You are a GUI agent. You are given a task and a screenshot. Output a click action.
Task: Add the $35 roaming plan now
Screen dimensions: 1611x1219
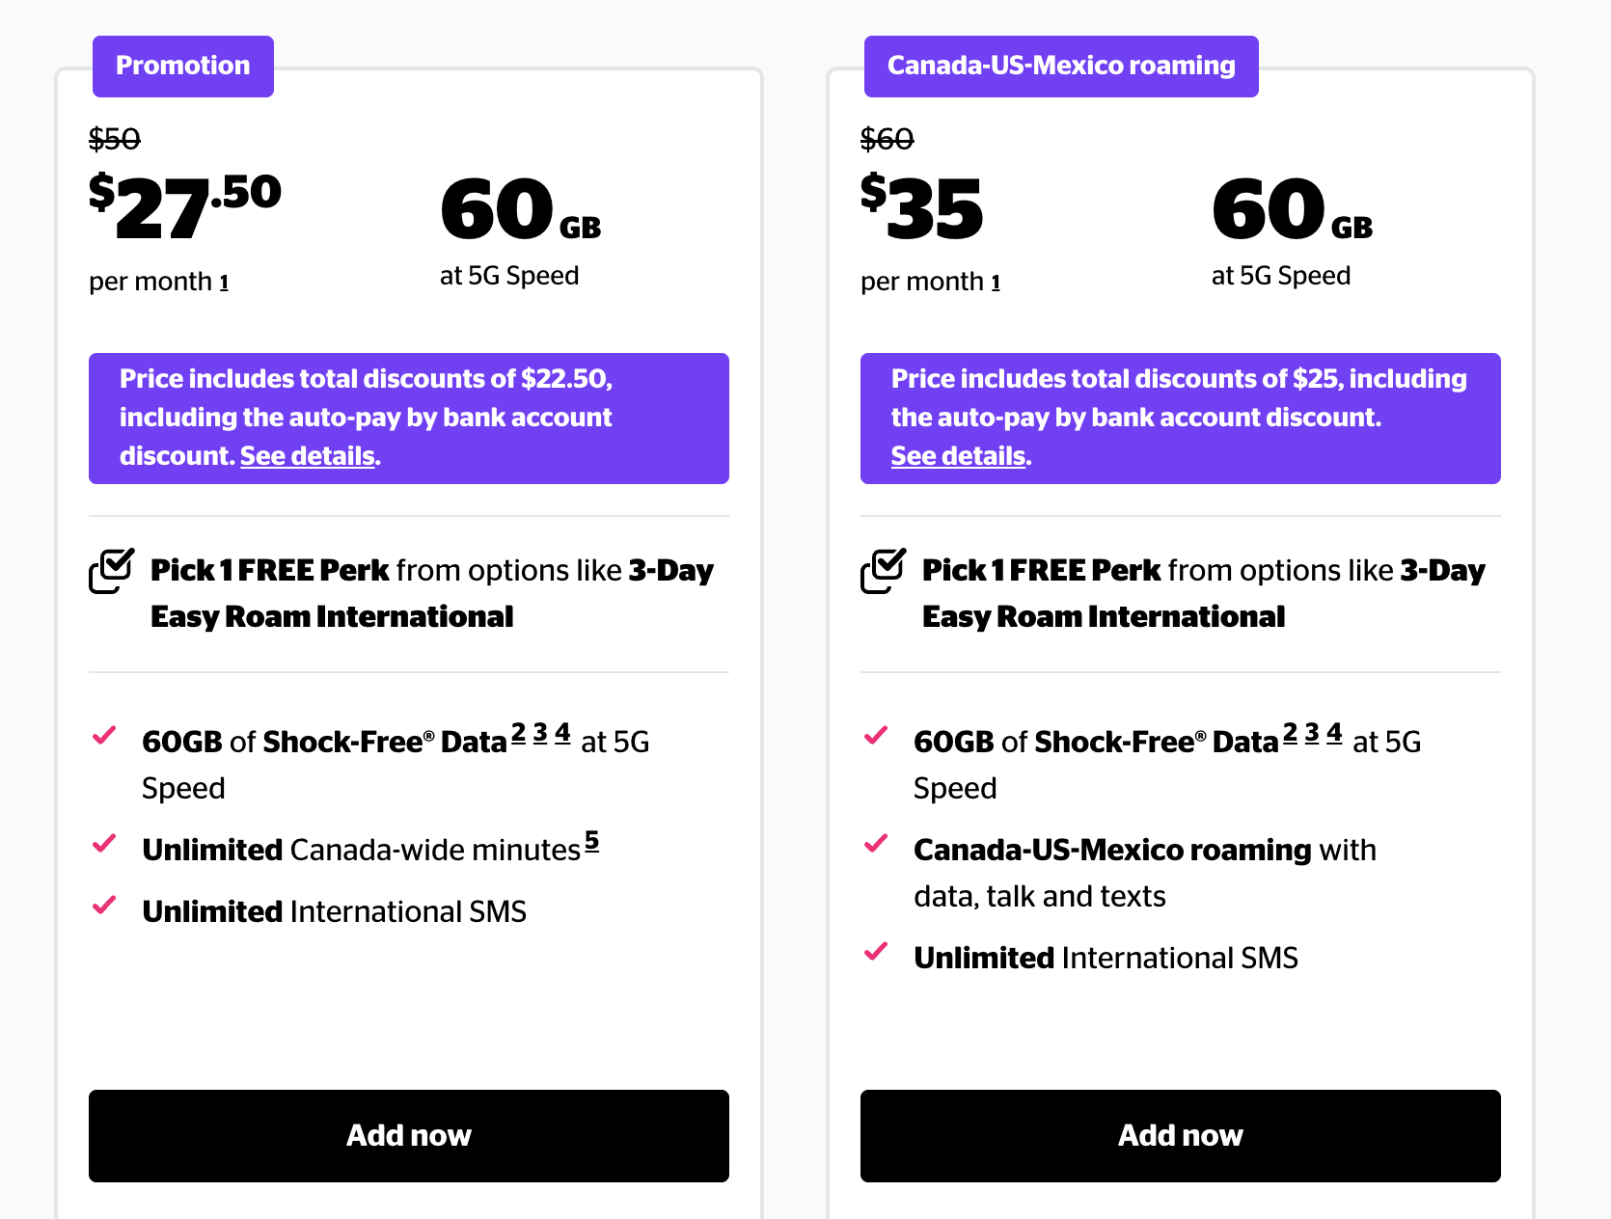(1180, 1135)
